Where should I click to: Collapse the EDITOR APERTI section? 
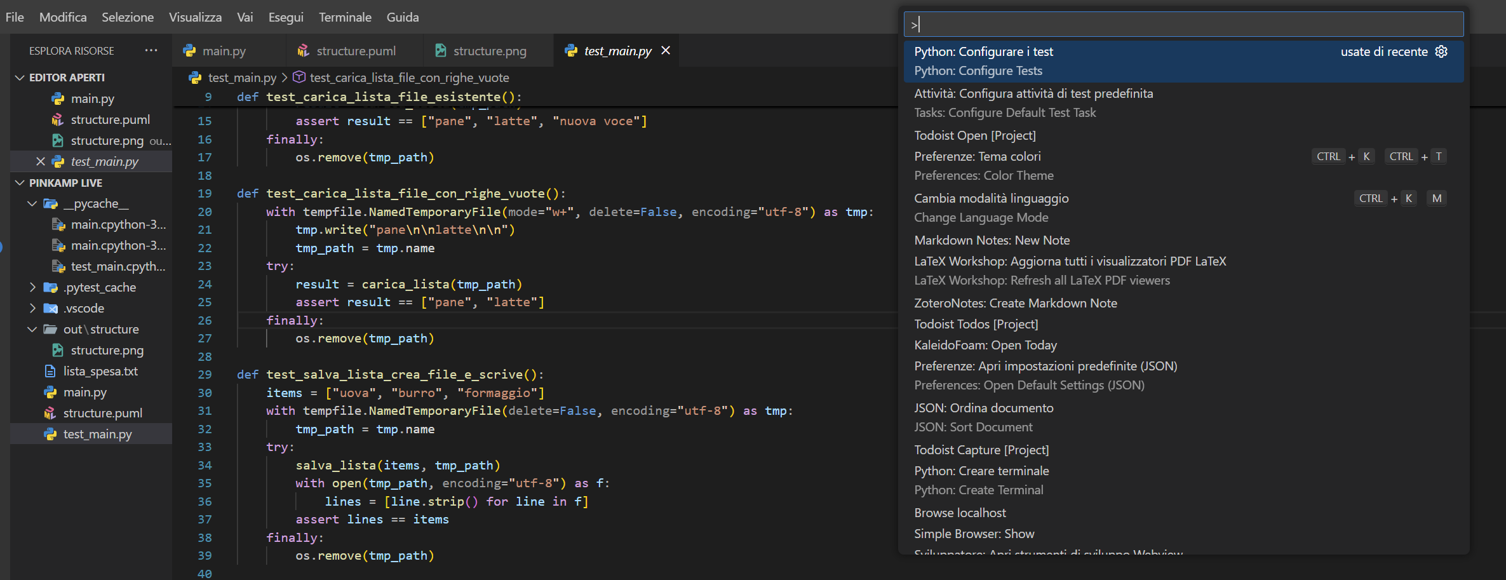coord(20,78)
